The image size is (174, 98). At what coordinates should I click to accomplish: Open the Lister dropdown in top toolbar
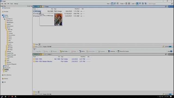[133, 4]
